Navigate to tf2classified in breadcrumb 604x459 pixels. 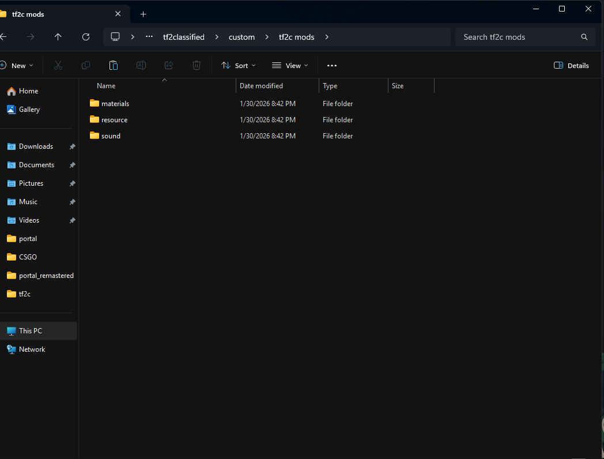click(x=183, y=37)
